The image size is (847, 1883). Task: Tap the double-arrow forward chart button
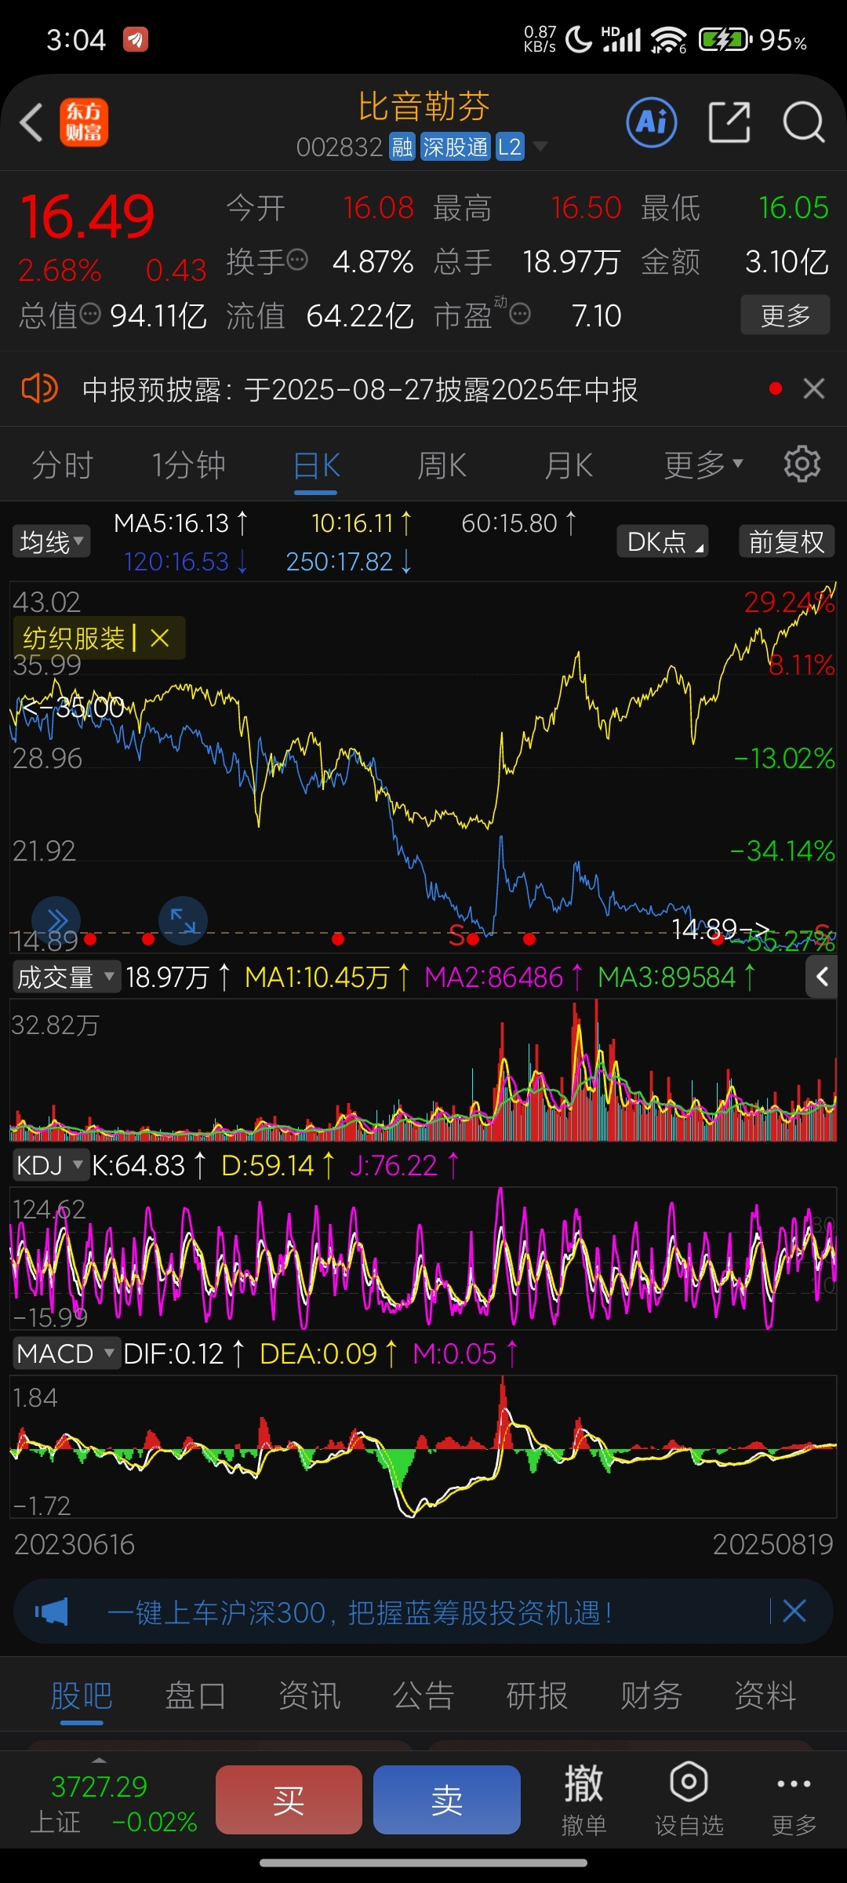(56, 920)
